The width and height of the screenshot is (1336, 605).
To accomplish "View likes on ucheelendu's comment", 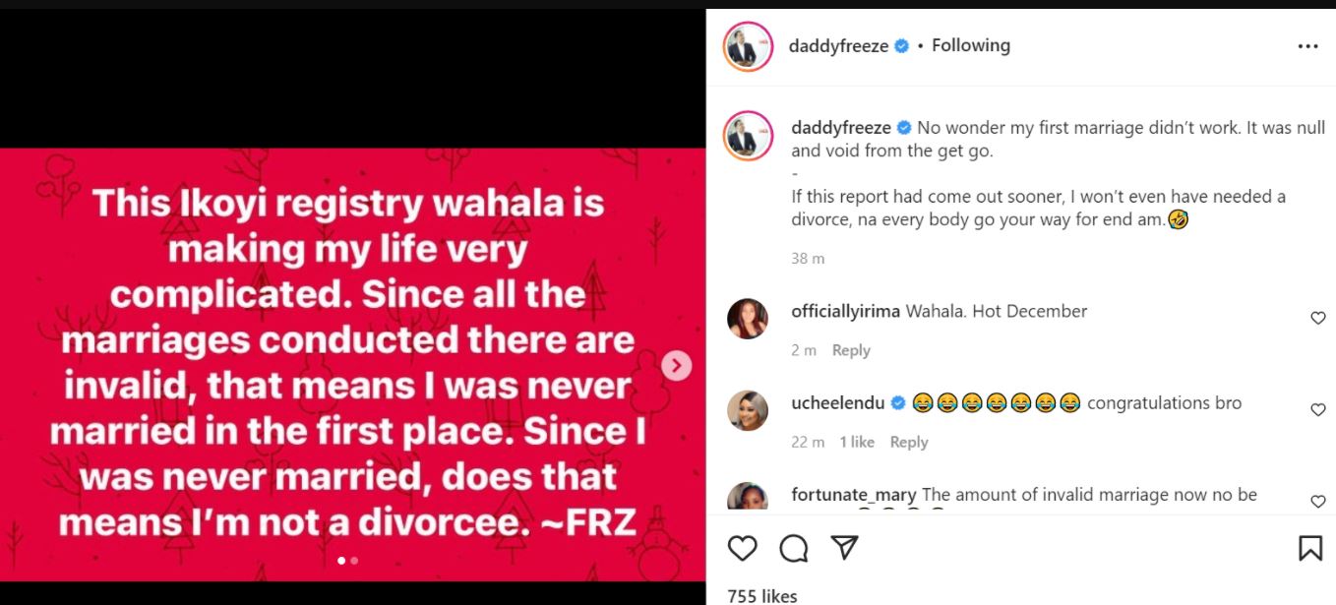I will (857, 442).
